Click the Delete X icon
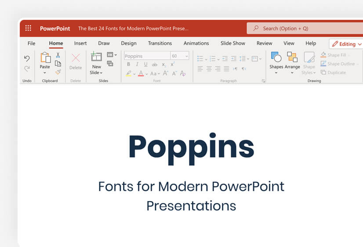This screenshot has width=363, height=247. pos(76,58)
